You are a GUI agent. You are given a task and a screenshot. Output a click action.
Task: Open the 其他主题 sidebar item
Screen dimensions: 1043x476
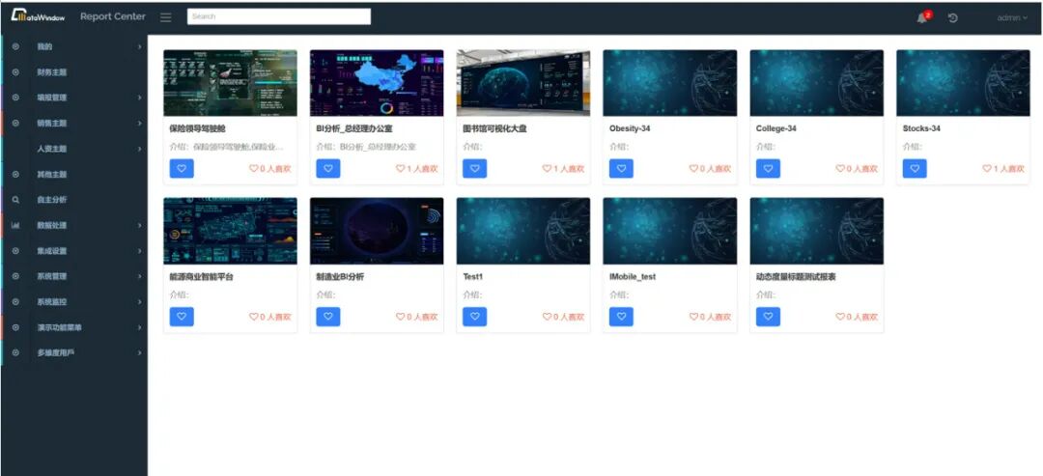click(x=74, y=174)
